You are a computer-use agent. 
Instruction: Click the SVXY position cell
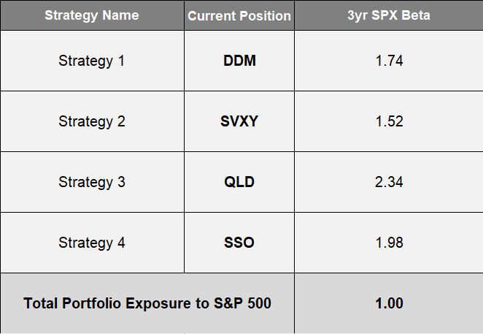pos(239,121)
